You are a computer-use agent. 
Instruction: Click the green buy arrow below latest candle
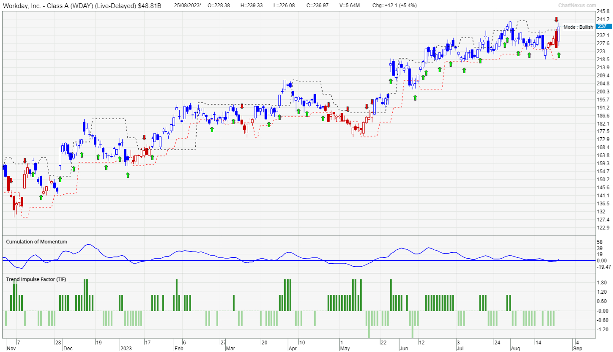coord(559,55)
